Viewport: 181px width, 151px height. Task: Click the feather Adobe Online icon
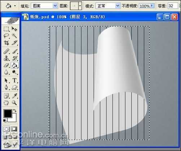10,21
